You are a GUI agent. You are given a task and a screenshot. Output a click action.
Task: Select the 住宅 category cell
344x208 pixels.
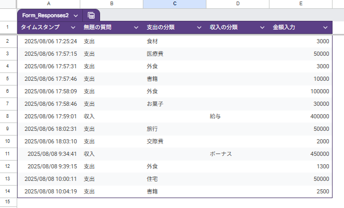(x=175, y=179)
